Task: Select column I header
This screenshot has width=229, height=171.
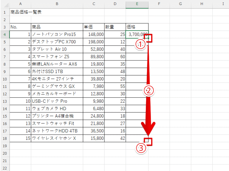Action: pyautogui.click(x=223, y=4)
